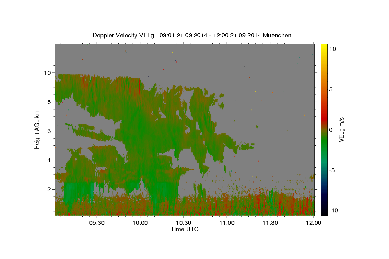Click the colorbar value 5 label
Viewport: 389px width, 259px height.
tap(331, 89)
